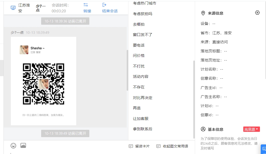Click the blue chat widget icon at corner
The width and height of the screenshot is (266, 154).
(x=264, y=149)
